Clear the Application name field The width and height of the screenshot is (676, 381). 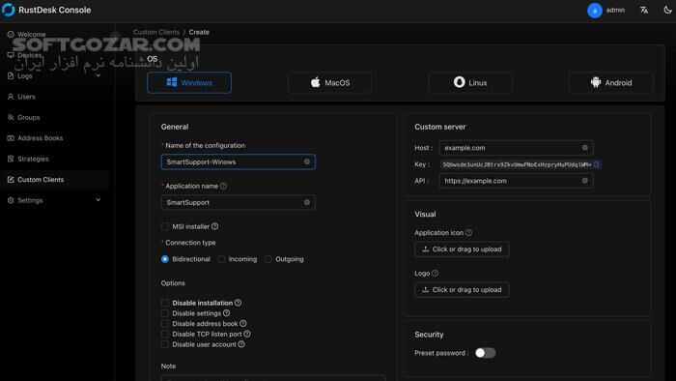coord(306,202)
